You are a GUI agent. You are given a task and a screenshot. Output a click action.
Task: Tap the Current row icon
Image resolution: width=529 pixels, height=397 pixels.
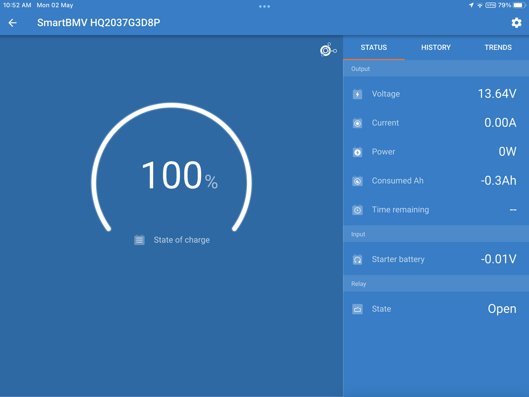click(357, 123)
